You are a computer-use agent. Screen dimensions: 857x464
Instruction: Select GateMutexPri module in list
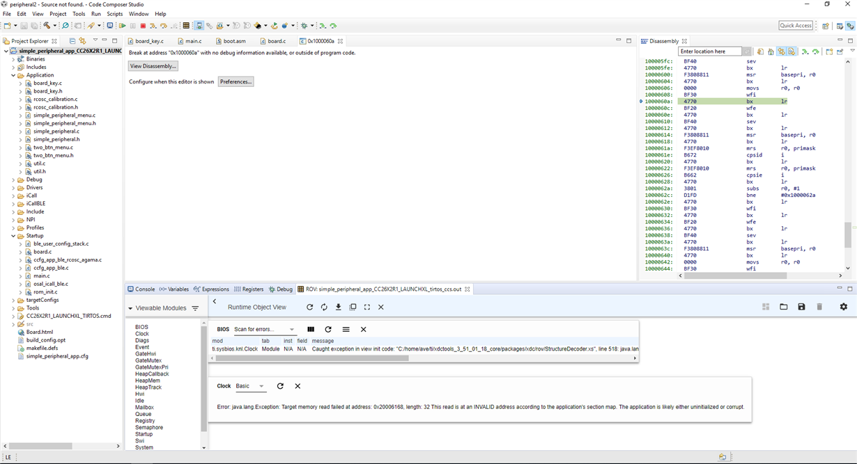coord(151,367)
